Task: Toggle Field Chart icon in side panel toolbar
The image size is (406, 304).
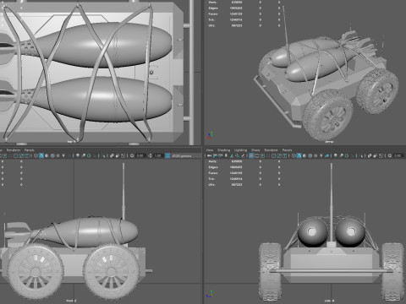Action: pyautogui.click(x=273, y=155)
